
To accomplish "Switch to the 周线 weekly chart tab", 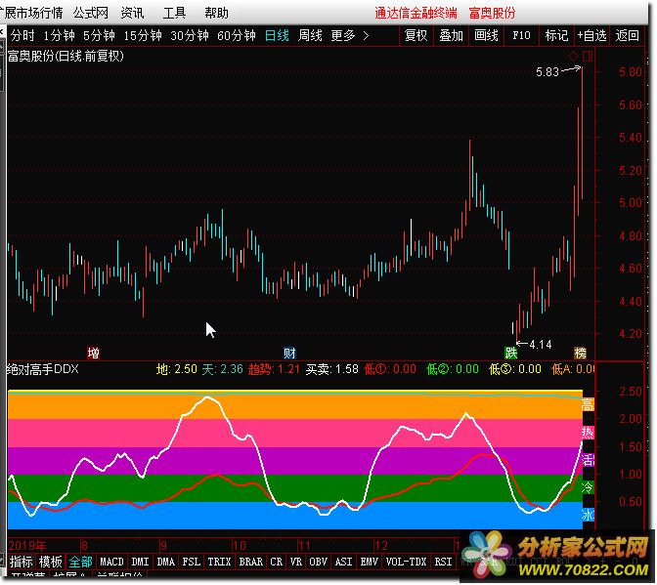I will coord(309,35).
